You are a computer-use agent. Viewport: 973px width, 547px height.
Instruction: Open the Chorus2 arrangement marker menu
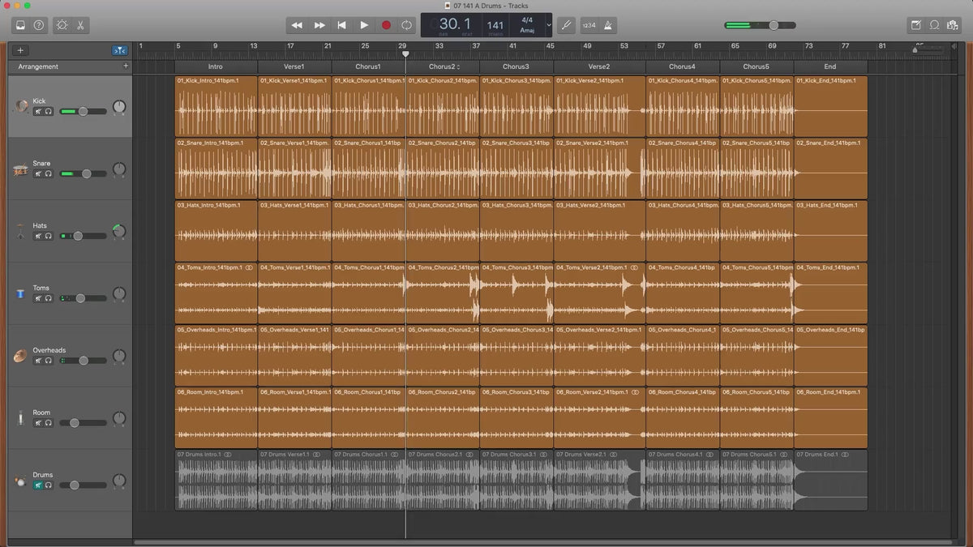coord(458,66)
